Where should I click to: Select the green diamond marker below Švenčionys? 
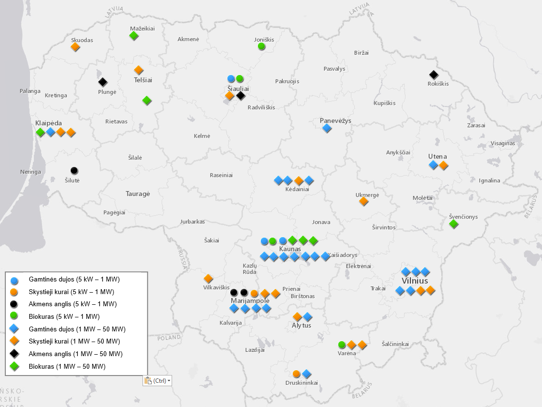pyautogui.click(x=453, y=224)
